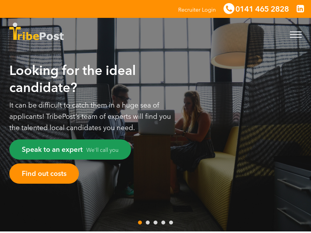The height and width of the screenshot is (233, 311).
Task: Click the person-shaped T in the logo
Action: pyautogui.click(x=15, y=31)
